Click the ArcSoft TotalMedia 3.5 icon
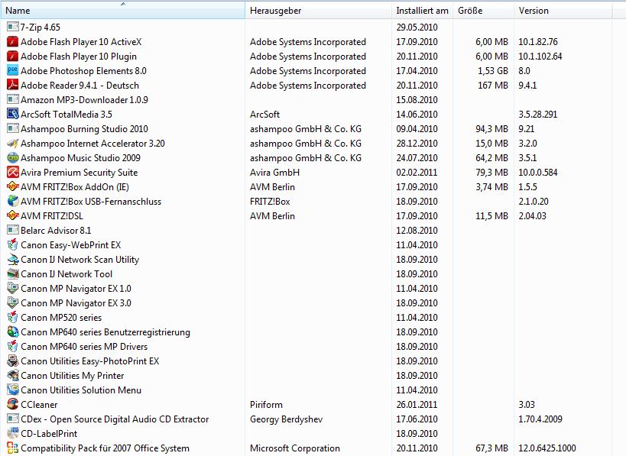 [x=13, y=114]
